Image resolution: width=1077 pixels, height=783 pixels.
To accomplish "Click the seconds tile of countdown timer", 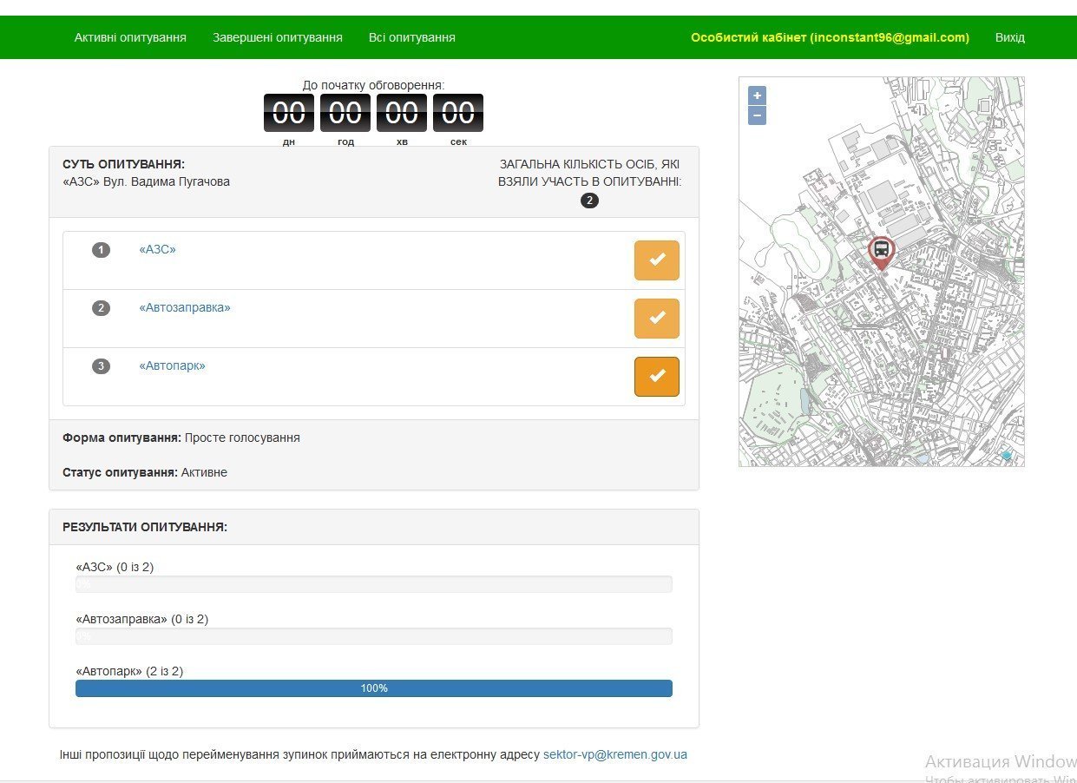I will click(457, 113).
